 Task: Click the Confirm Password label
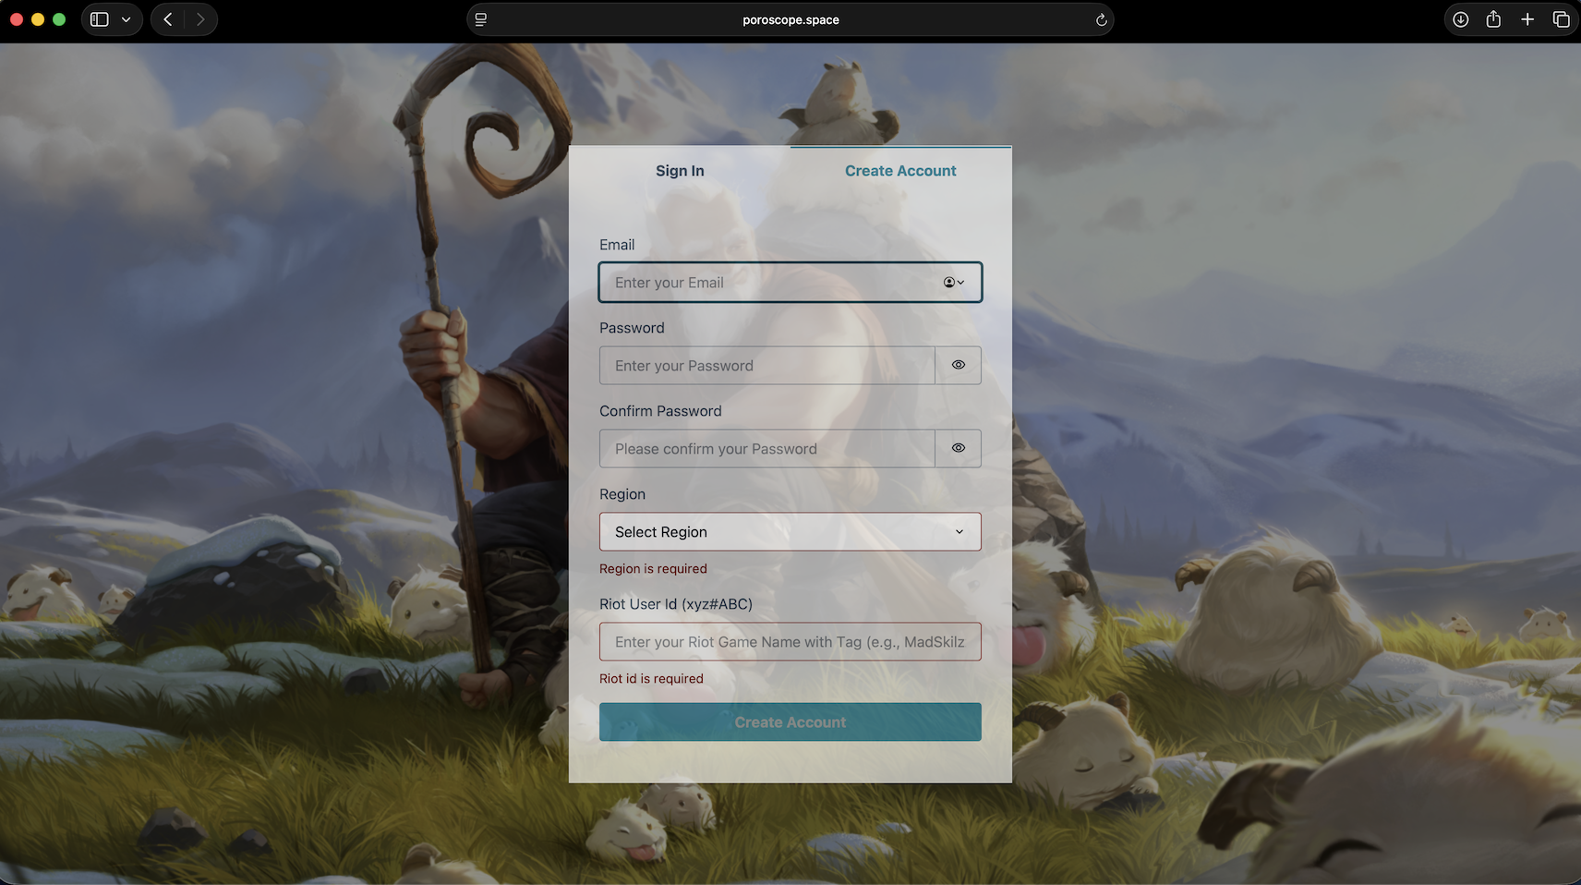point(660,411)
